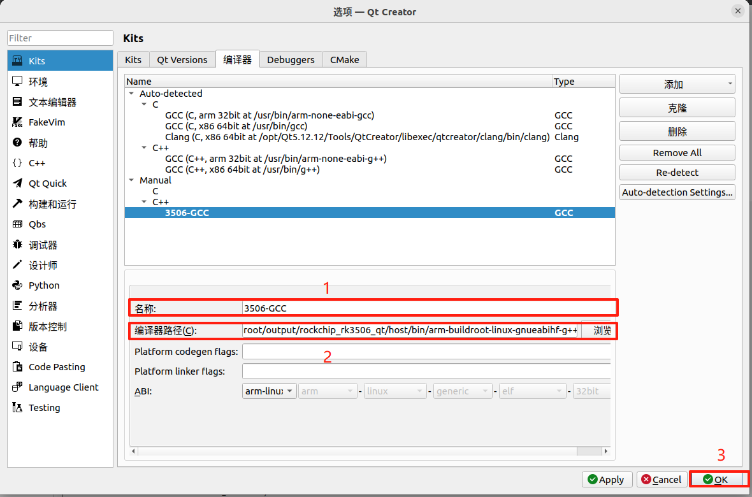Select the Qt Quick category icon

(17, 184)
